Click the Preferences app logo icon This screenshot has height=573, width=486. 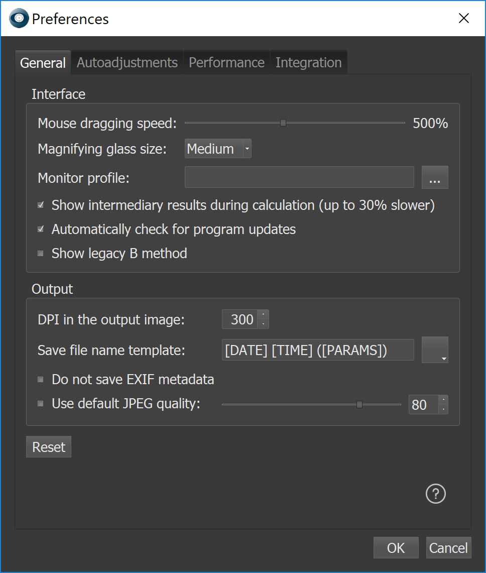pos(19,18)
